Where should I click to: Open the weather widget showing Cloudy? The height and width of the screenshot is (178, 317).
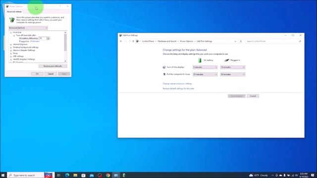click(x=259, y=175)
